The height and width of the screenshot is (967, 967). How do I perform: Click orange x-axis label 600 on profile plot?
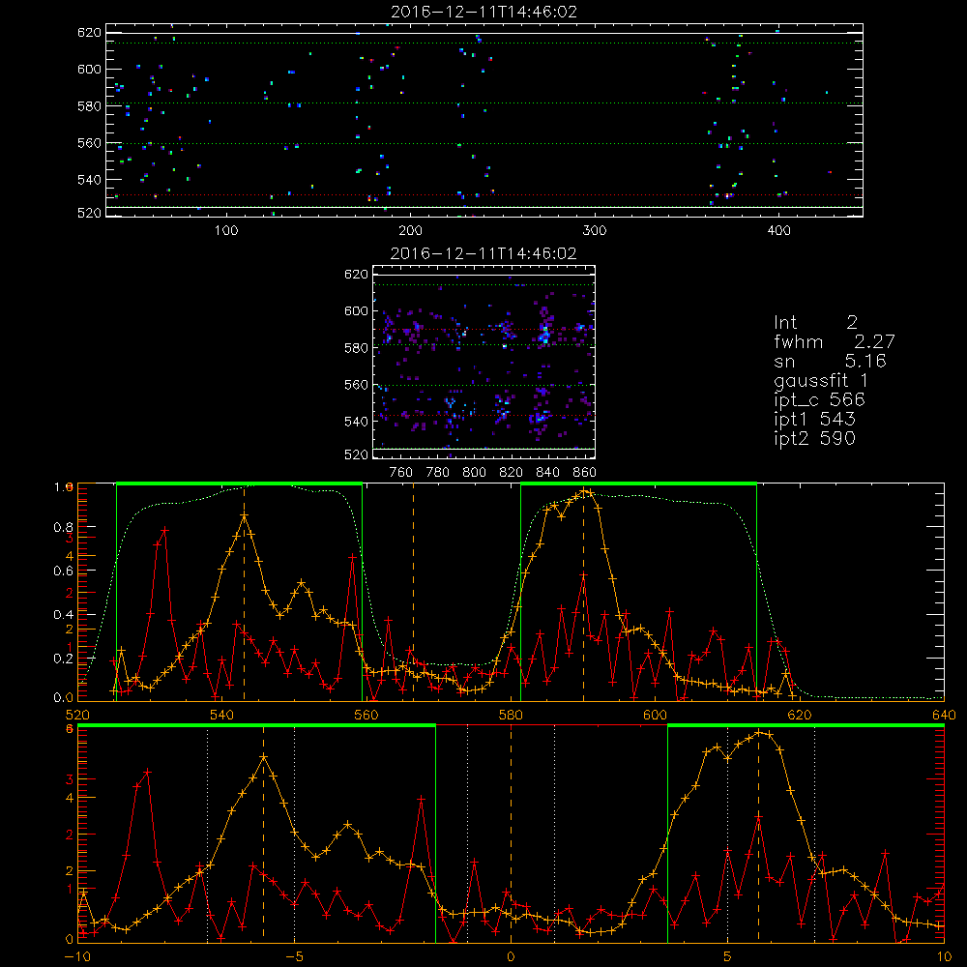[655, 715]
